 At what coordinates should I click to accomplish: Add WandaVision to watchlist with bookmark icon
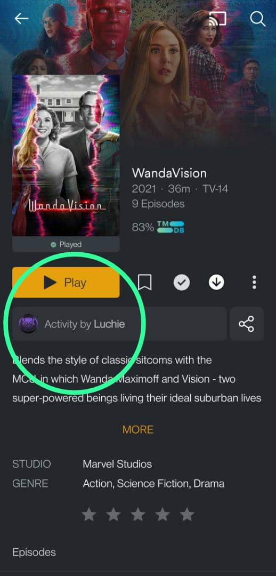pyautogui.click(x=144, y=283)
